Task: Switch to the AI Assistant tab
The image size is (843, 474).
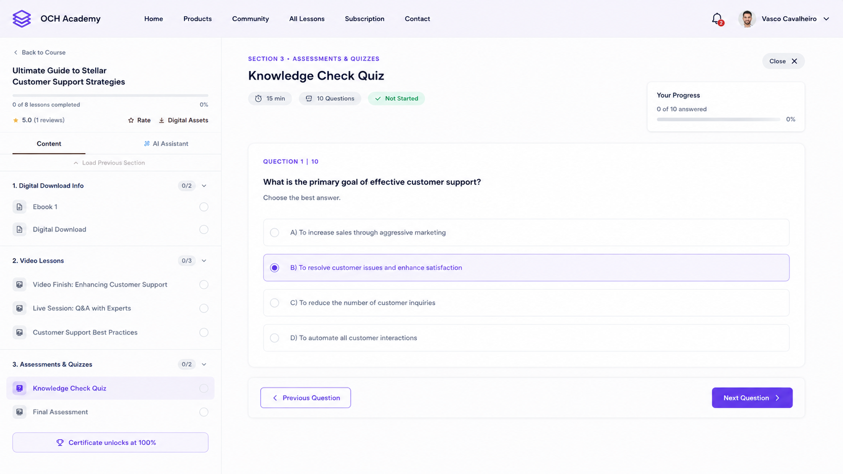Action: coord(166,144)
